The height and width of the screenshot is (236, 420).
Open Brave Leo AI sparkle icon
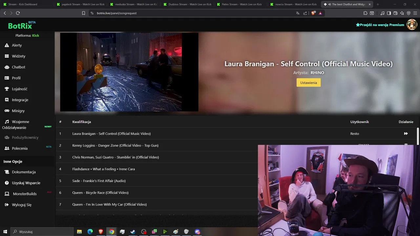[x=402, y=13]
